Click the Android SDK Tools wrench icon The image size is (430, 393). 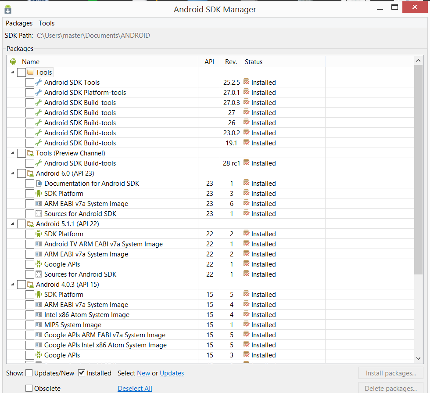point(39,82)
